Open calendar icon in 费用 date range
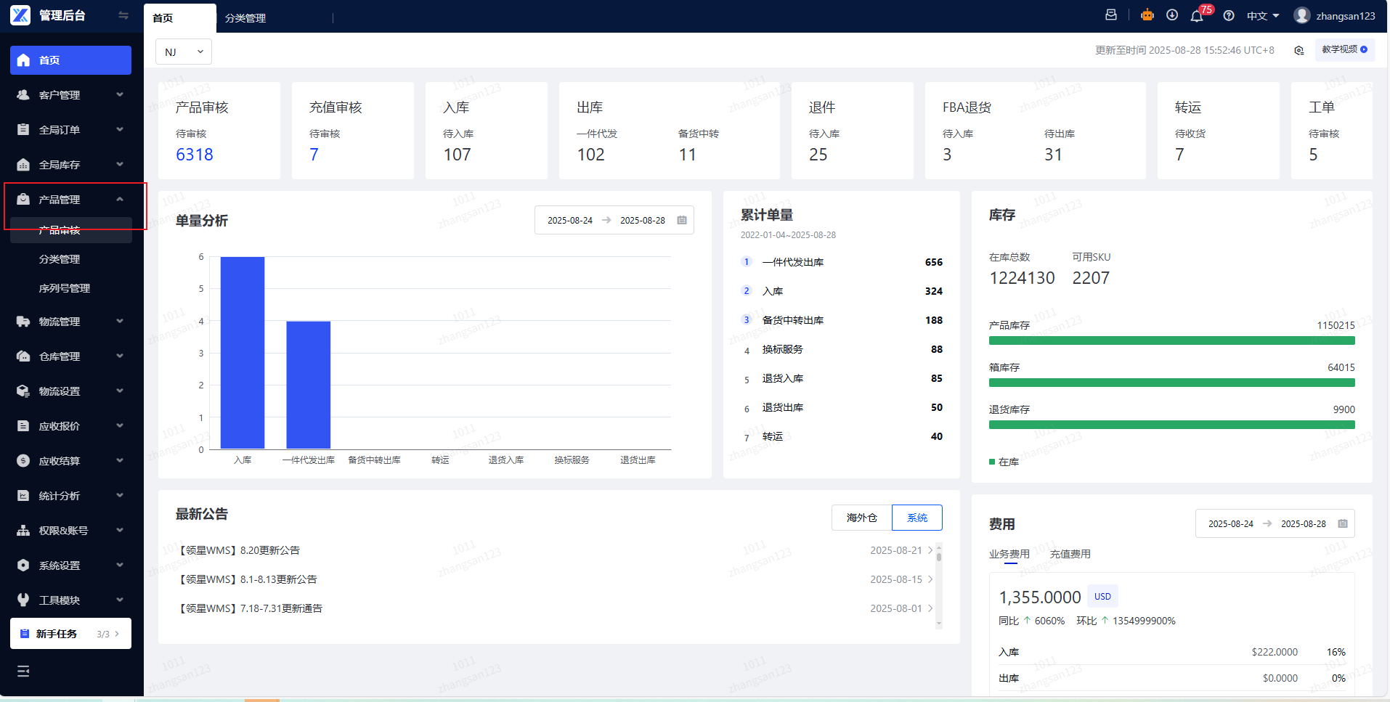The height and width of the screenshot is (702, 1390). [x=1343, y=523]
